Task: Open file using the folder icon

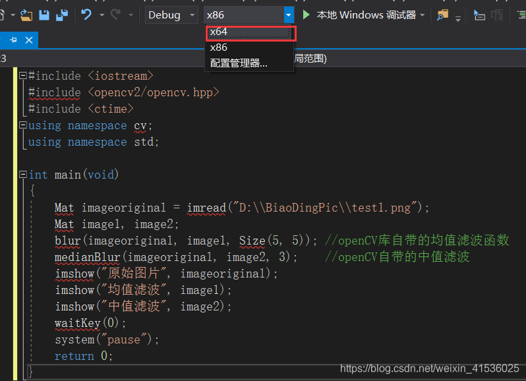Action: click(26, 15)
